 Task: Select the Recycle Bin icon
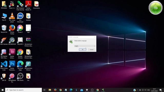4,29
